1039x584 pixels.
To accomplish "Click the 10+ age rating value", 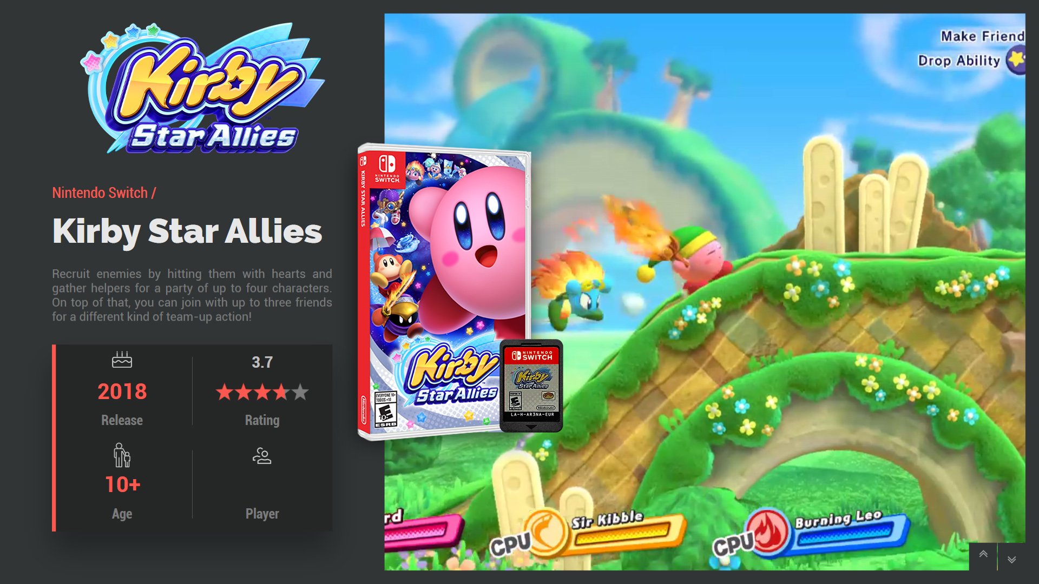I will (122, 485).
